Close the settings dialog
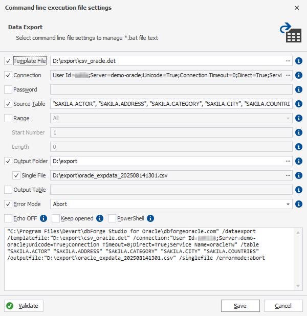This screenshot has width=307, height=316. 297,8
